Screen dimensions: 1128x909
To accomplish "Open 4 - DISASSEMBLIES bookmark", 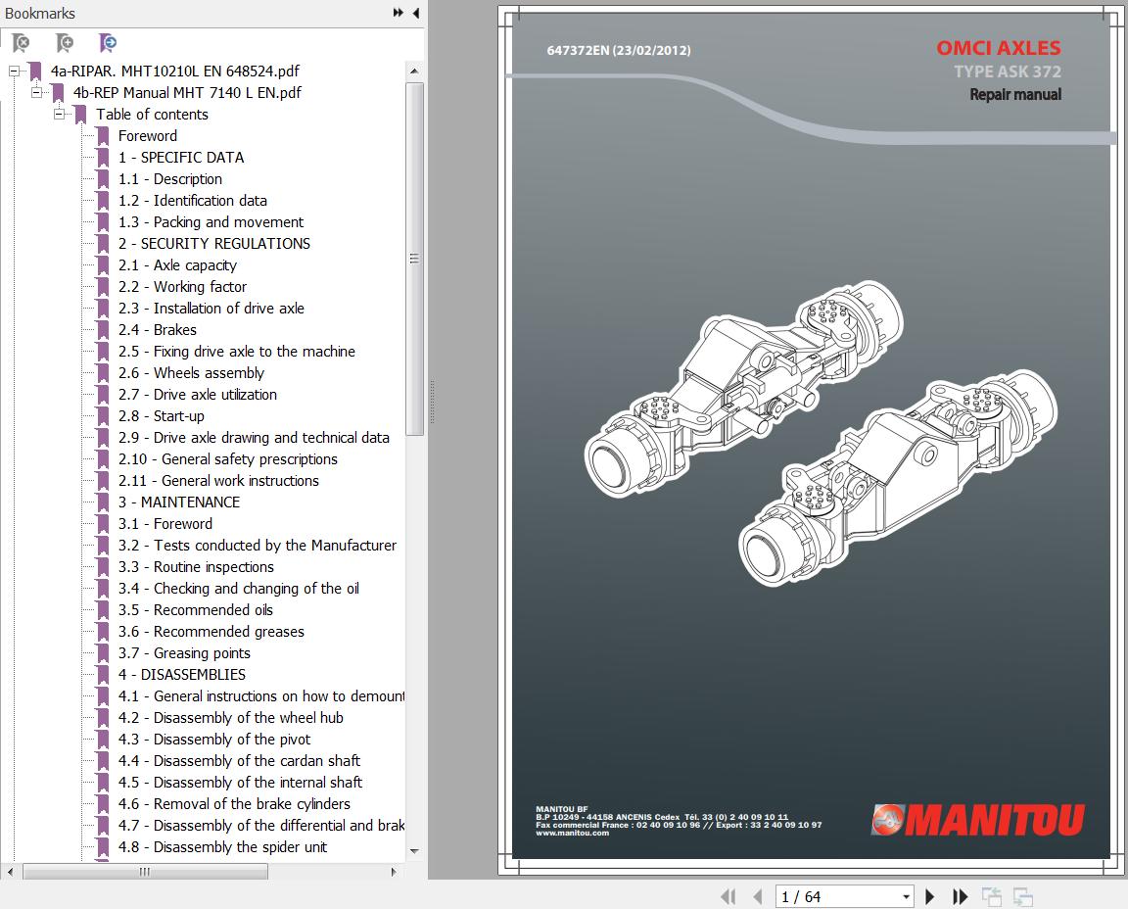I will 182,676.
